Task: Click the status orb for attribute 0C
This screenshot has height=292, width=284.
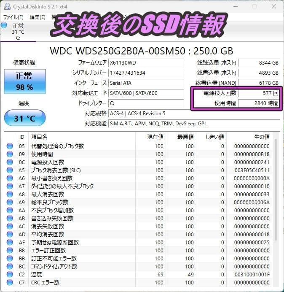Action: tap(10, 162)
